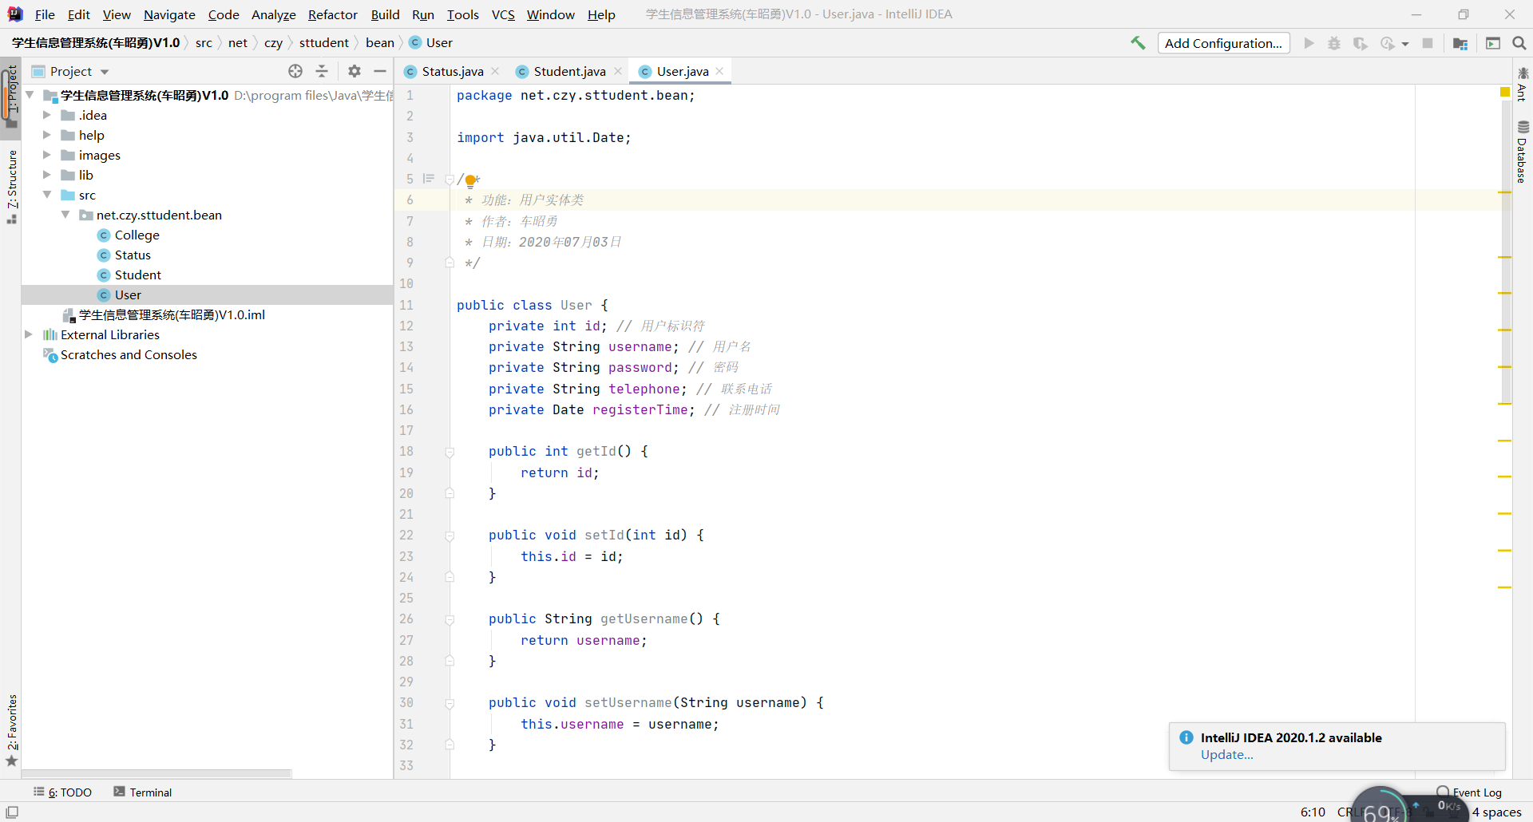The width and height of the screenshot is (1533, 822).
Task: Click the Run play icon
Action: pyautogui.click(x=1309, y=43)
